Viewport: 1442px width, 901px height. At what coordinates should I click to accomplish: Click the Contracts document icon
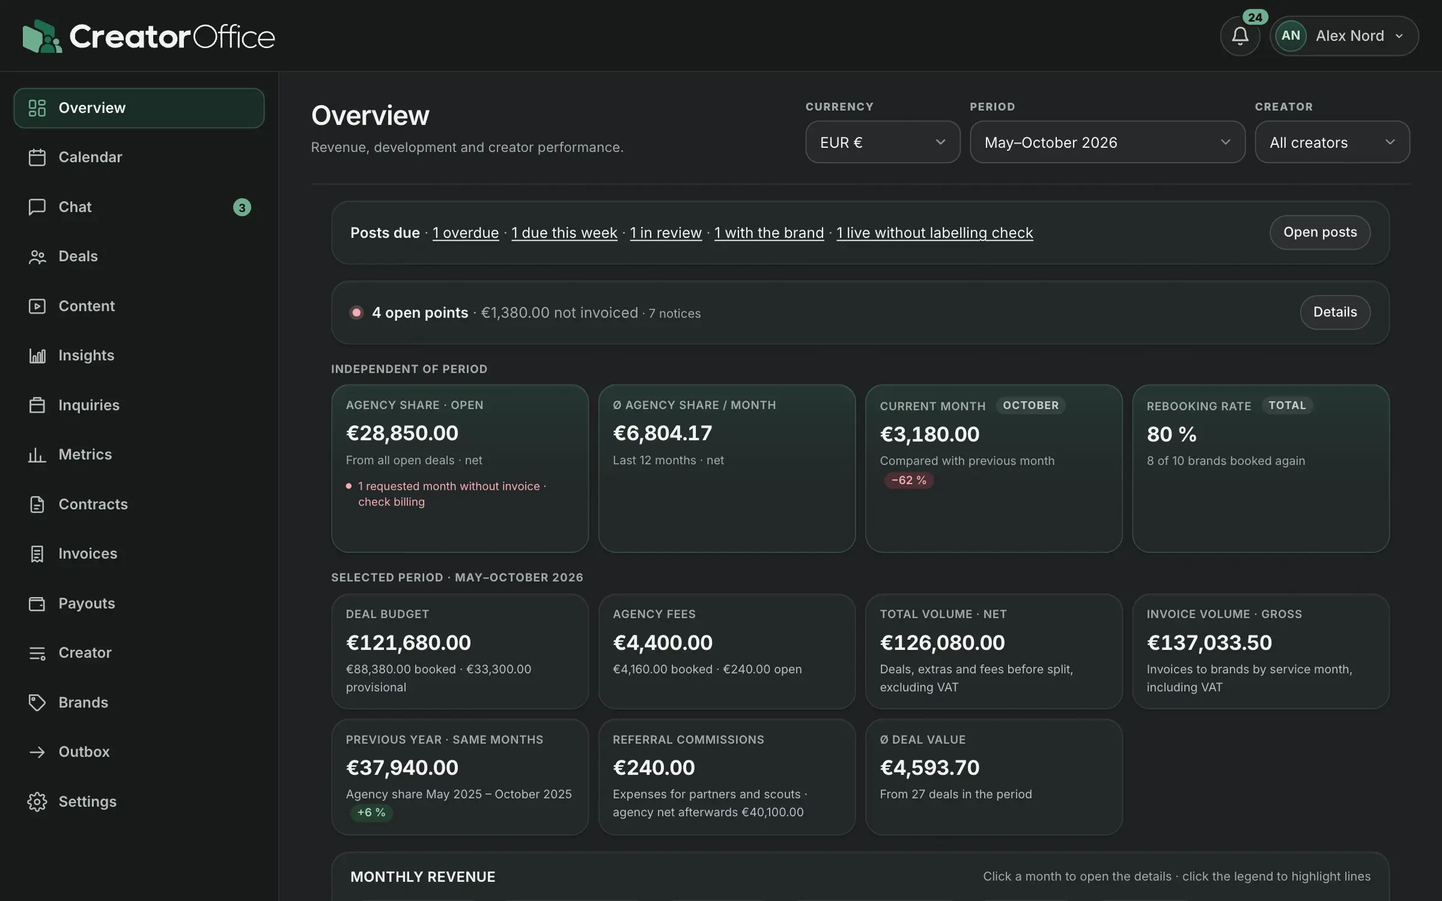click(x=37, y=505)
